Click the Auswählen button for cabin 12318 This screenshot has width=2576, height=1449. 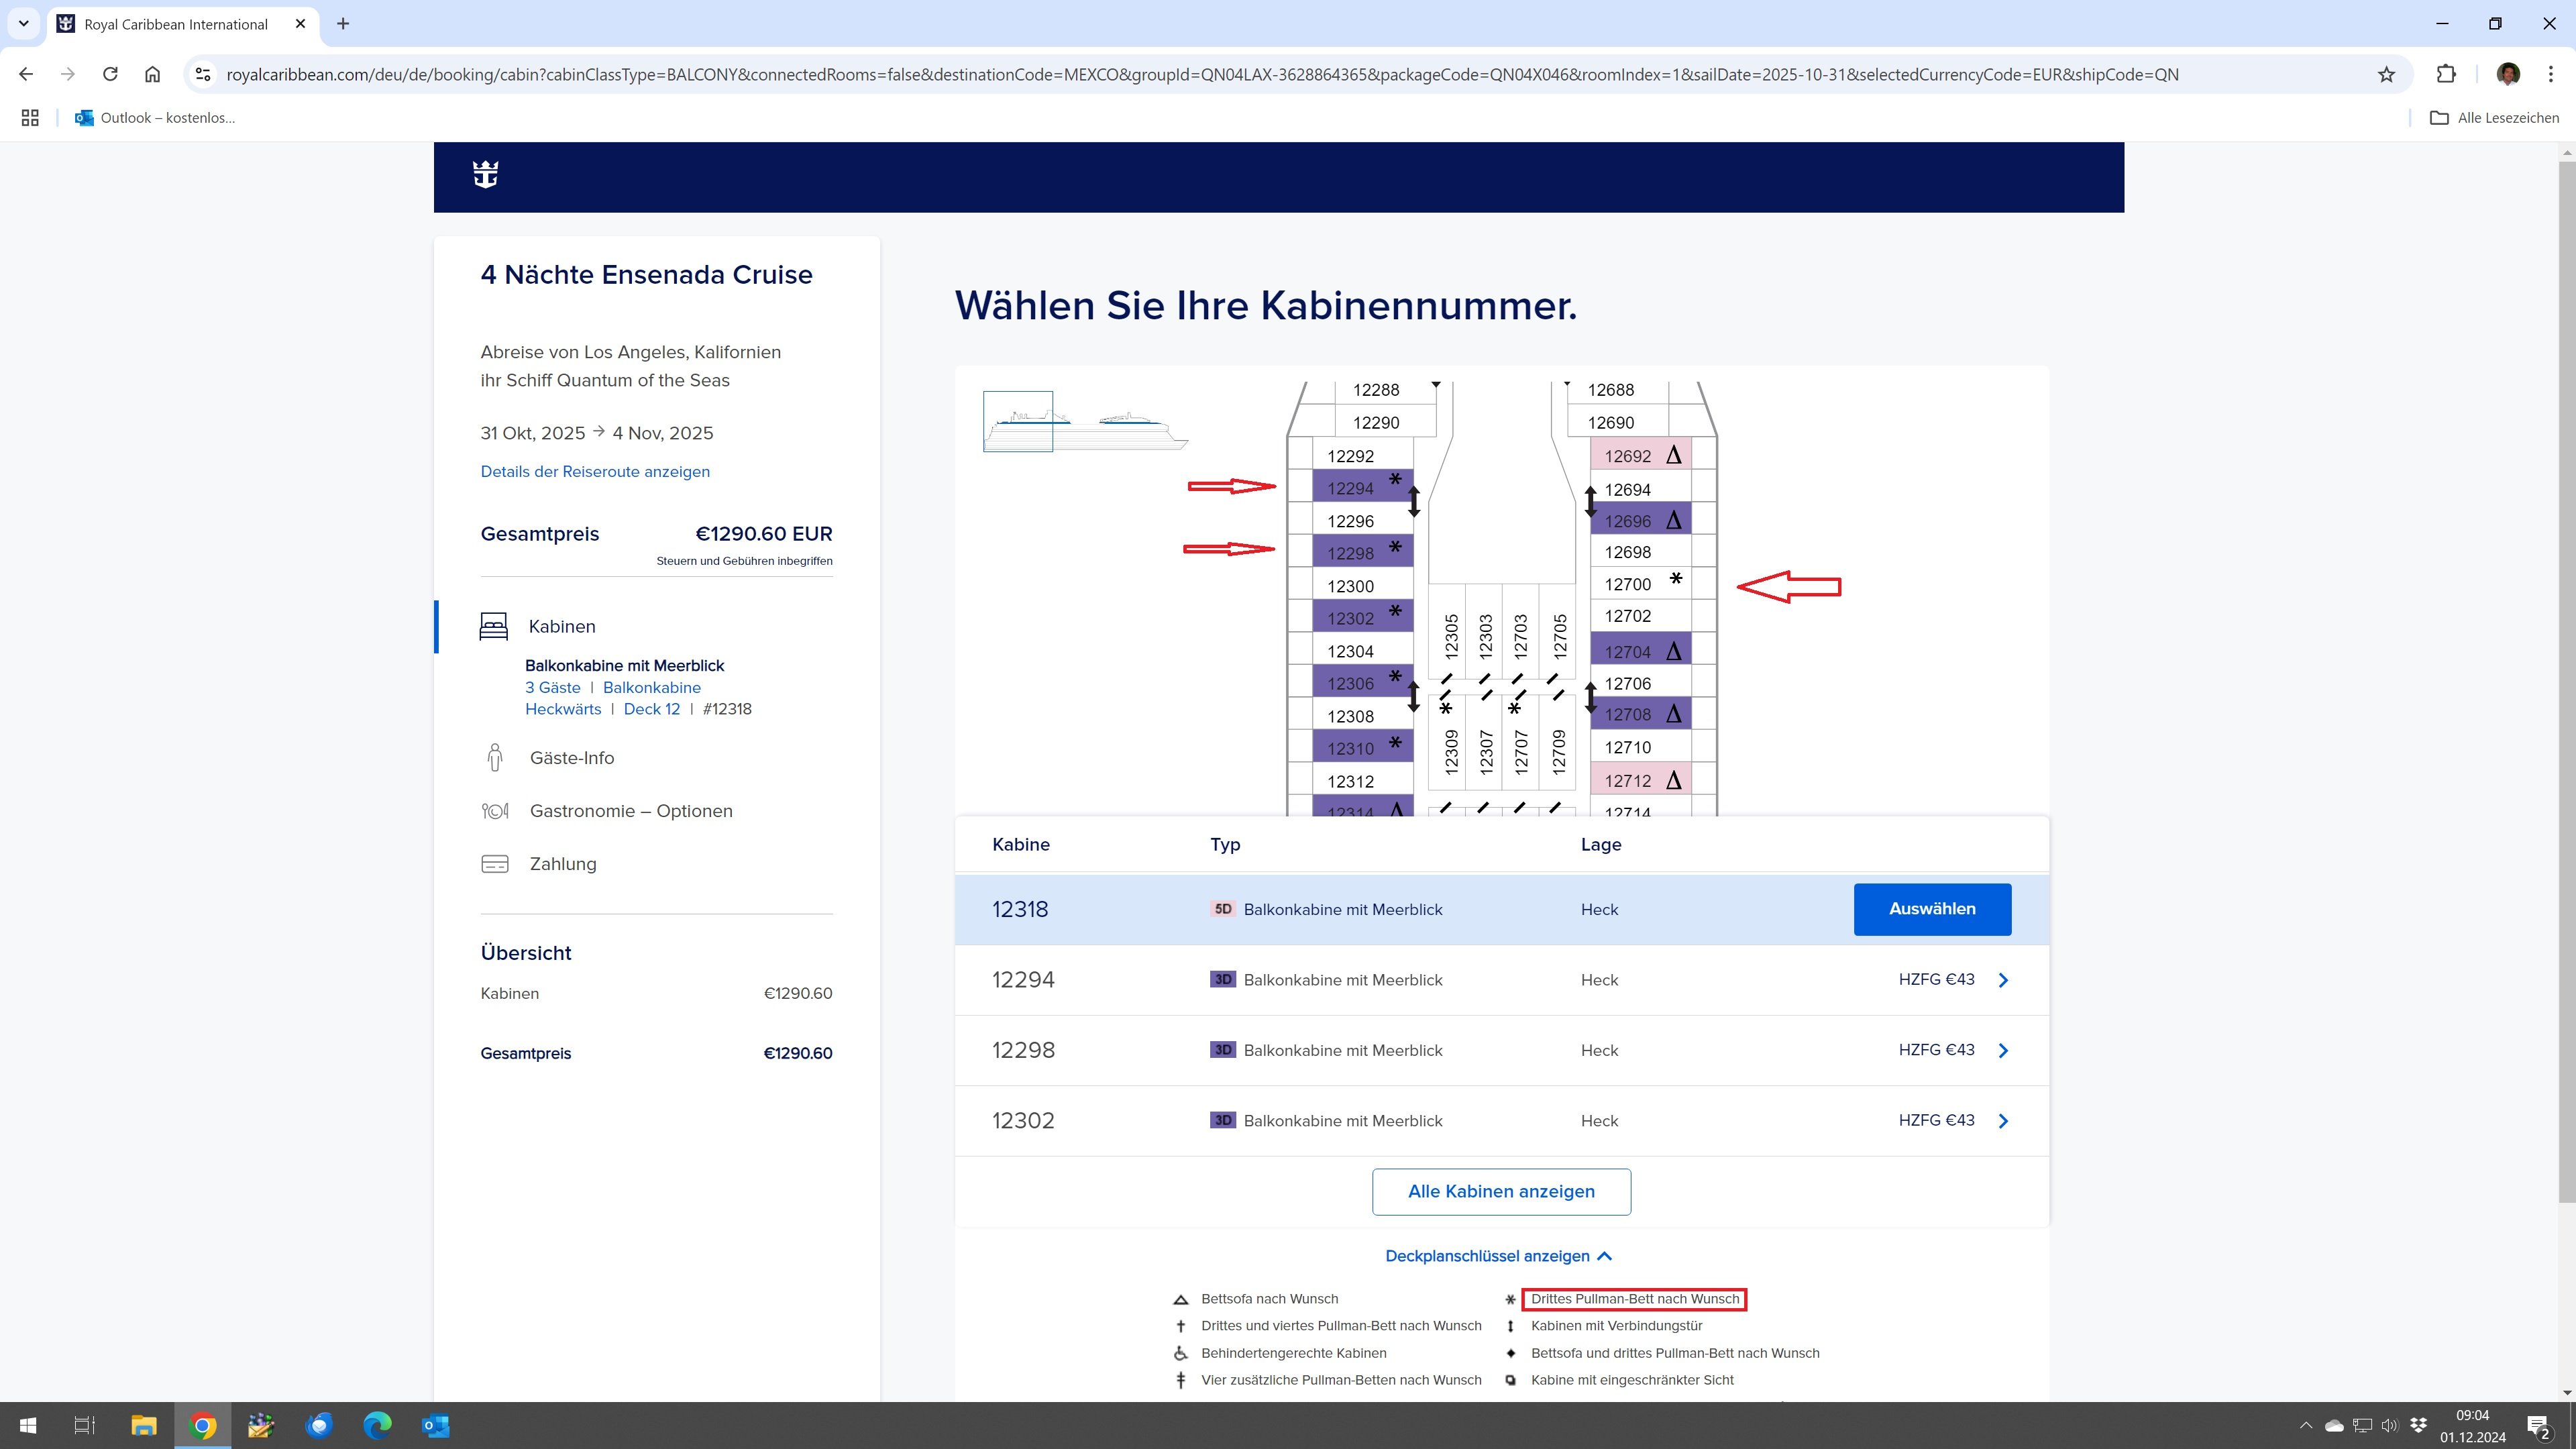1932,909
